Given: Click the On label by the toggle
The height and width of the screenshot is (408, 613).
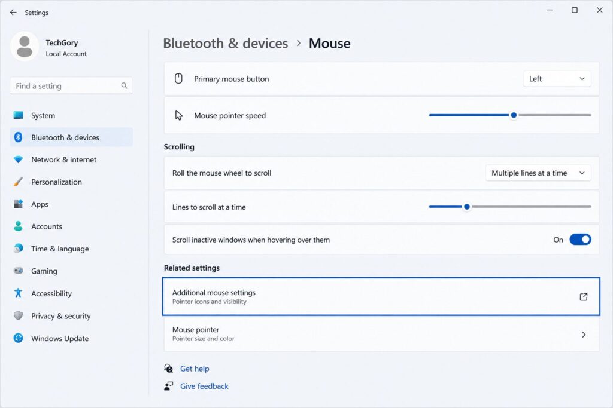Looking at the screenshot, I should (x=558, y=240).
